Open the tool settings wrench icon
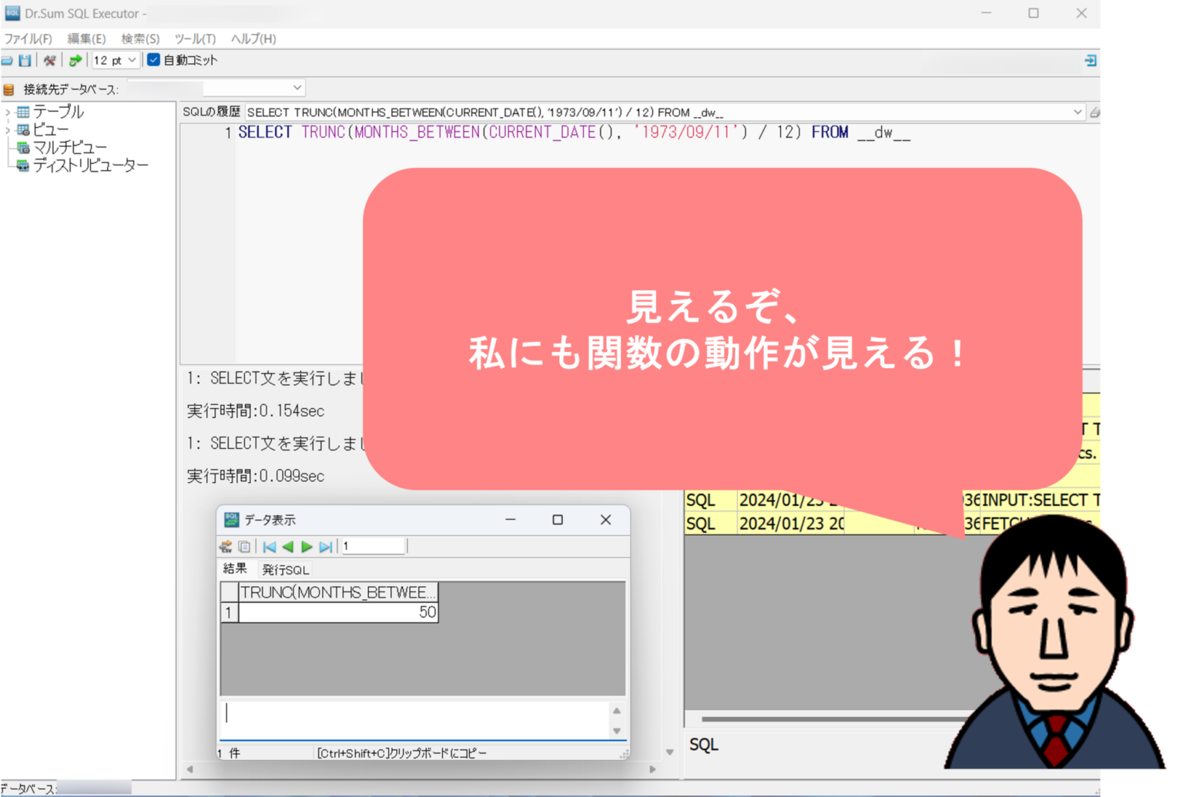Image resolution: width=1183 pixels, height=797 pixels. coord(49,59)
